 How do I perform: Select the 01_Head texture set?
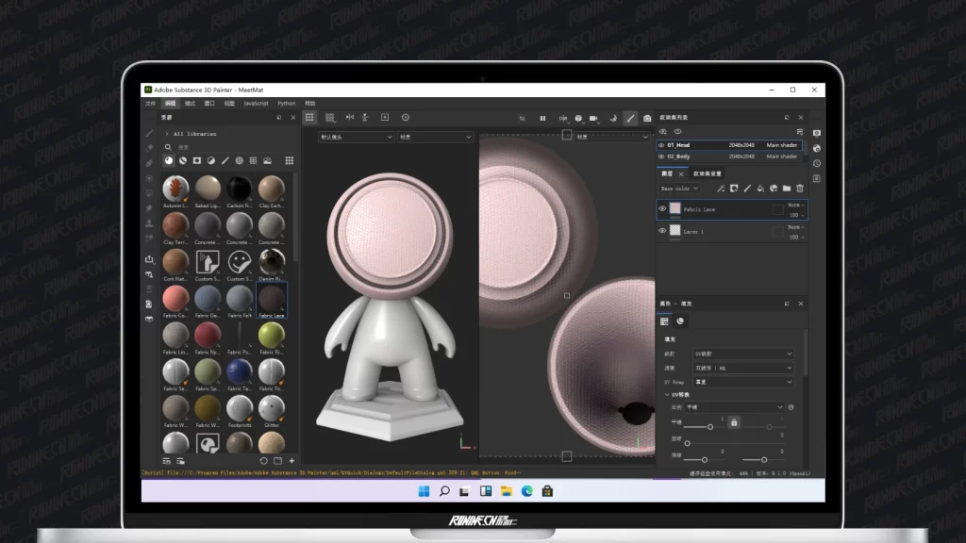(679, 145)
